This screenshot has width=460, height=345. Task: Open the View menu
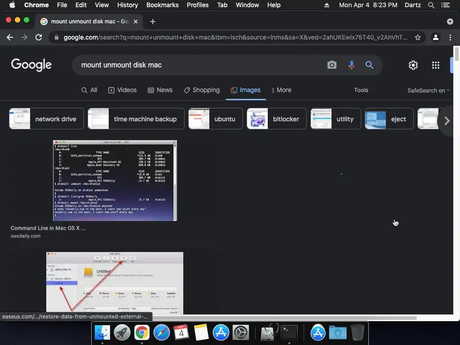point(102,5)
